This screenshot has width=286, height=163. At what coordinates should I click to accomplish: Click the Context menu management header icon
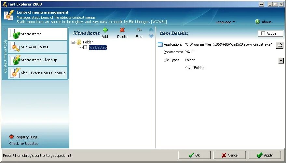[x=9, y=15]
